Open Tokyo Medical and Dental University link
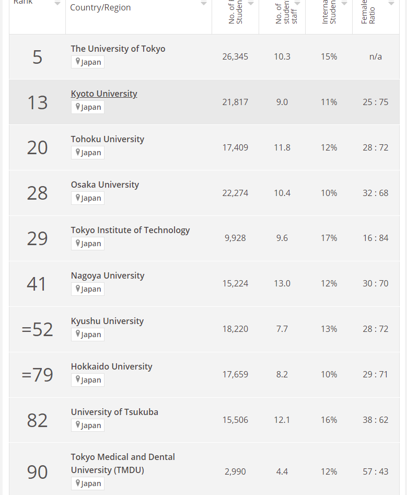Viewport: 407px width, 495px height. (x=123, y=463)
